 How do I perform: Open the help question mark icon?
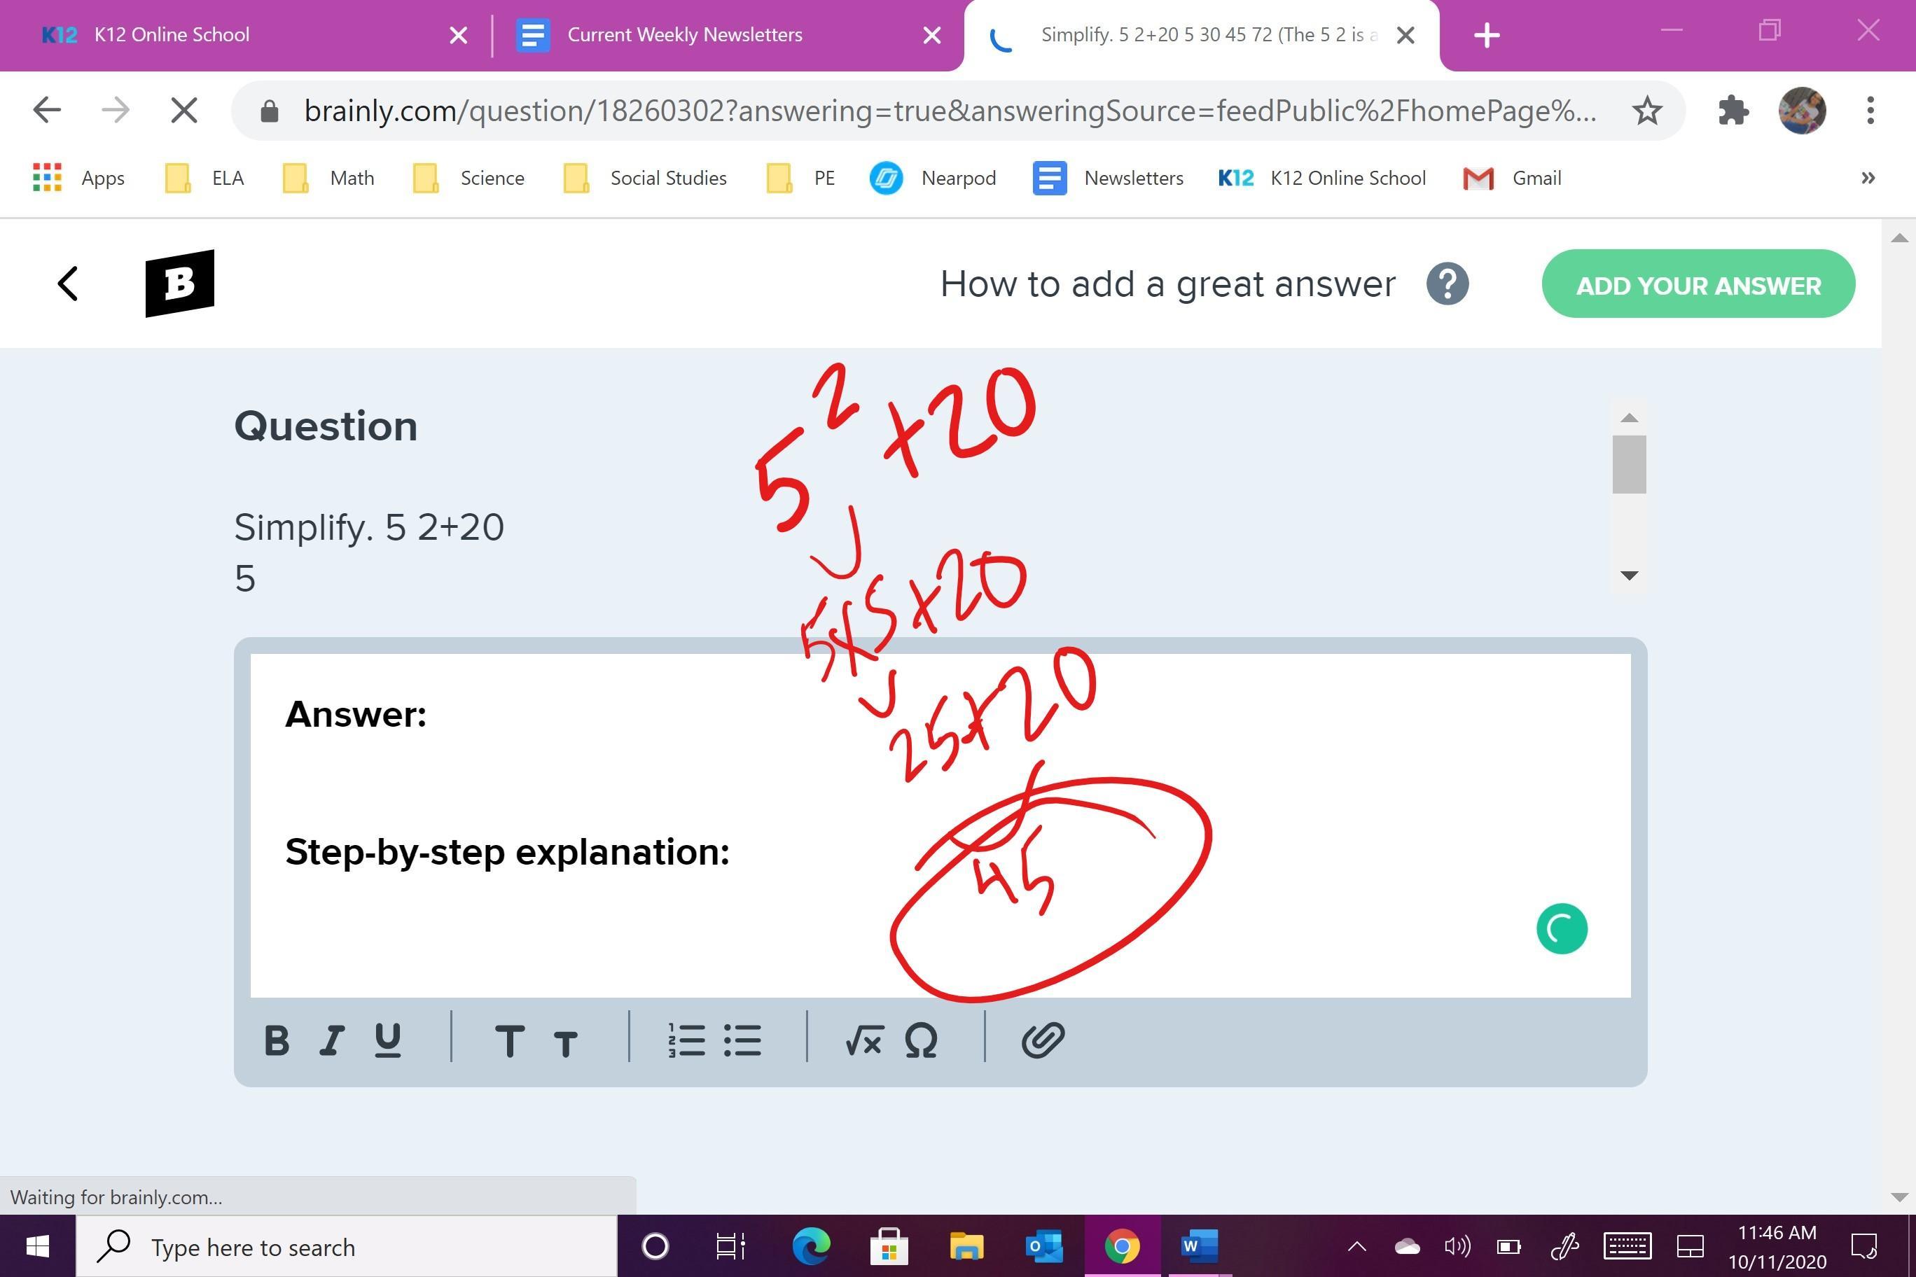(1447, 284)
